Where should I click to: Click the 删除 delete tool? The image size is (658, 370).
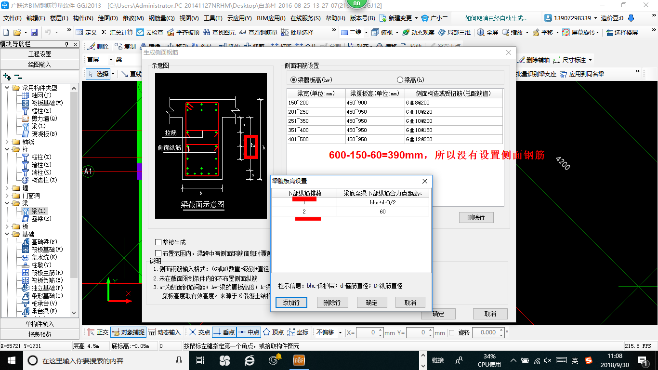click(x=99, y=46)
